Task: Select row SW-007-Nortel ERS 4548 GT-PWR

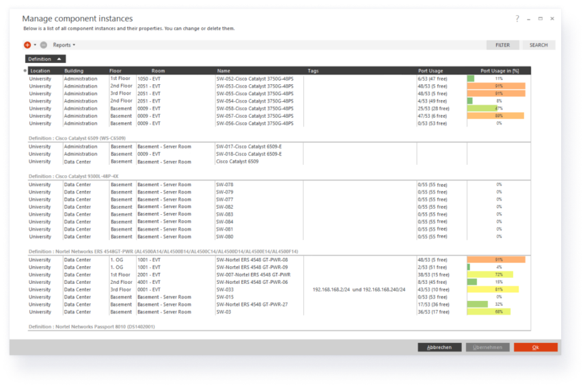Action: pos(279,275)
